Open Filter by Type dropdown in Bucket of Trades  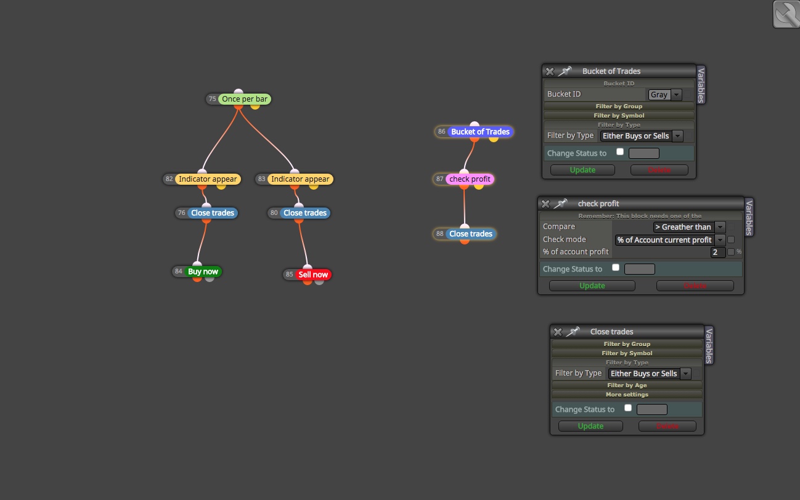(x=642, y=136)
